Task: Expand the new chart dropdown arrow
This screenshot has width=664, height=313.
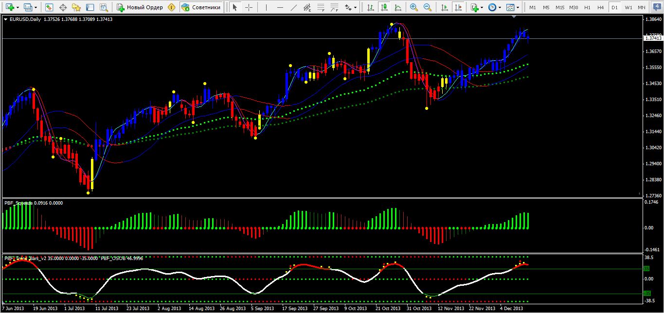Action: point(18,7)
